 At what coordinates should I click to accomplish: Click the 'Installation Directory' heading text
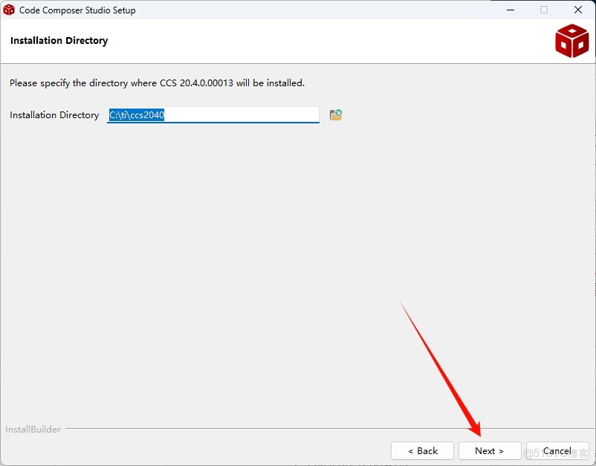click(x=59, y=41)
